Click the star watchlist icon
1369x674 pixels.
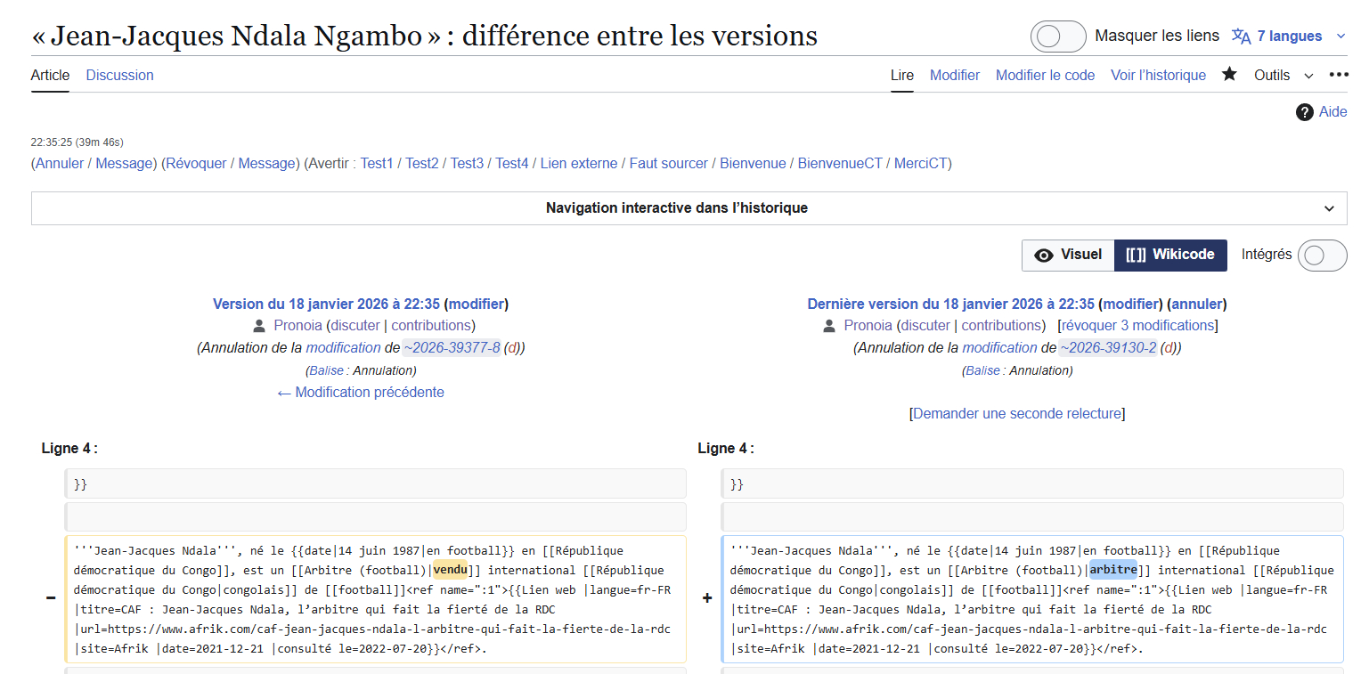1229,75
